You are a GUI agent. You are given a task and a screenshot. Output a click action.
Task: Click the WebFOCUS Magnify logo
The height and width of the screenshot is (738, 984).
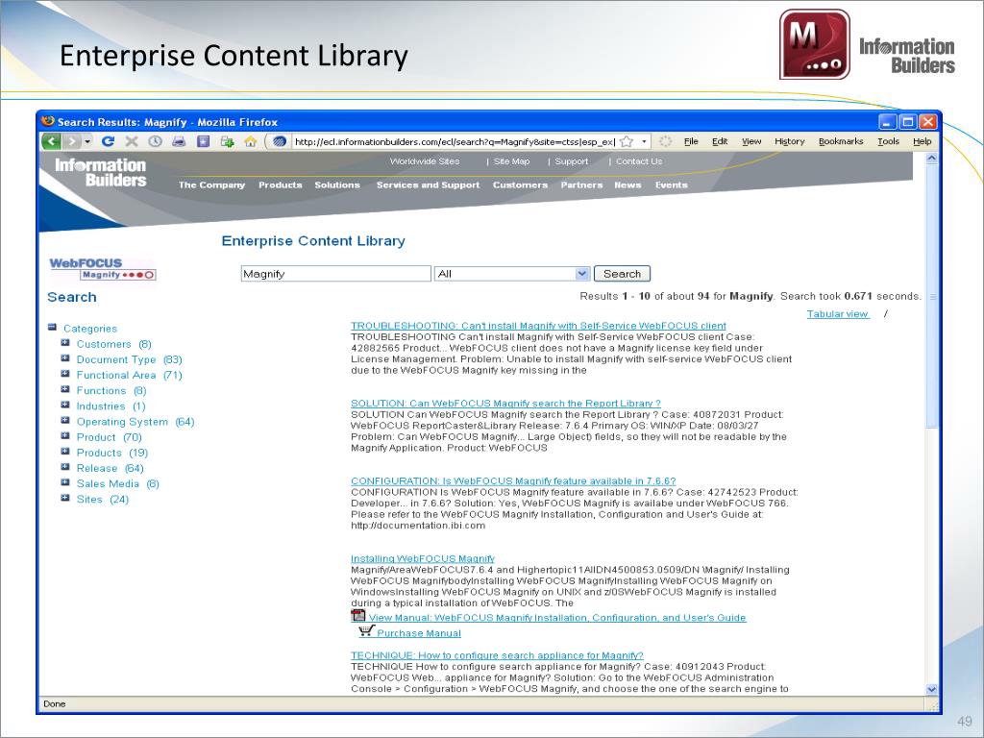click(102, 269)
